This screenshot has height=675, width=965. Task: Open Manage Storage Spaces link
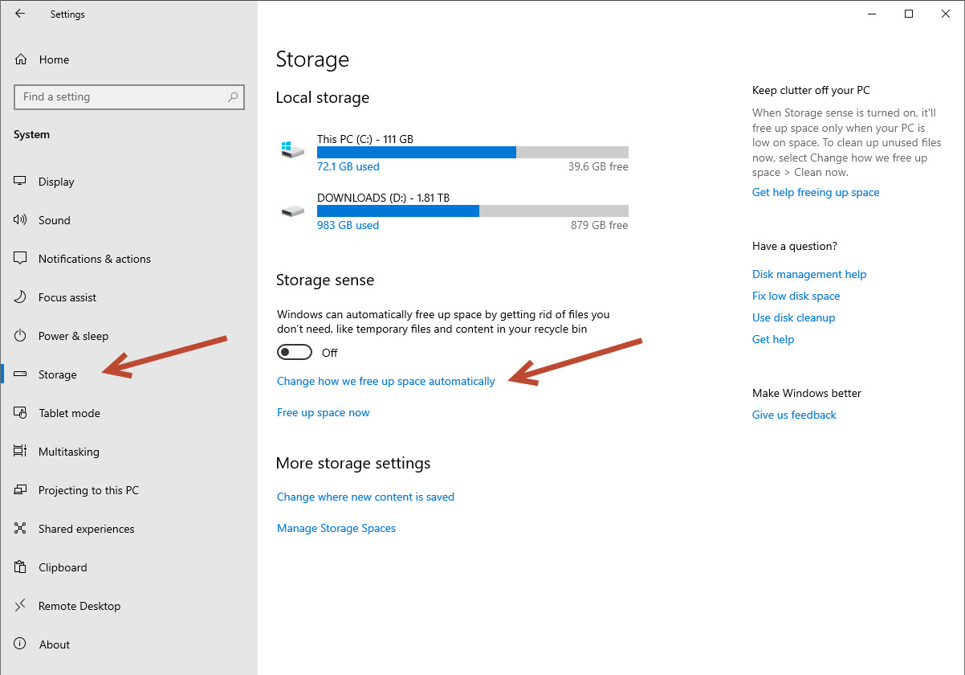click(x=336, y=528)
